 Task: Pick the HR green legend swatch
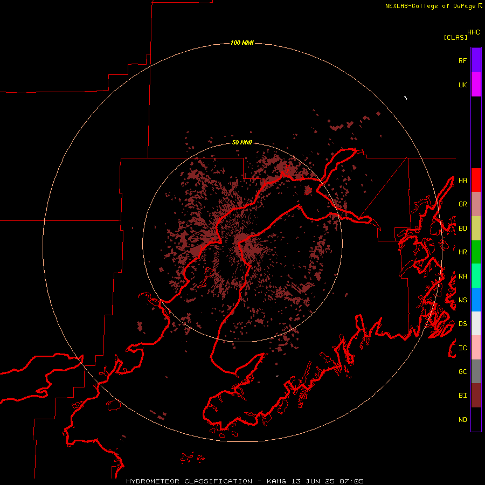pos(476,252)
